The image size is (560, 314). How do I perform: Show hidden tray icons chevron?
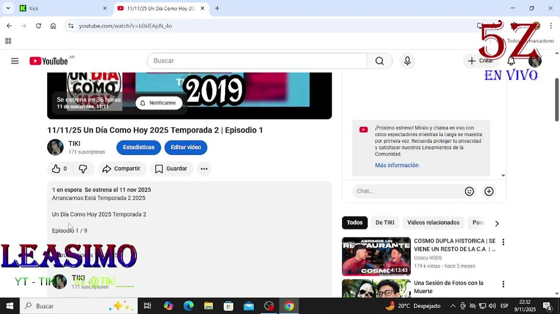[453, 306]
